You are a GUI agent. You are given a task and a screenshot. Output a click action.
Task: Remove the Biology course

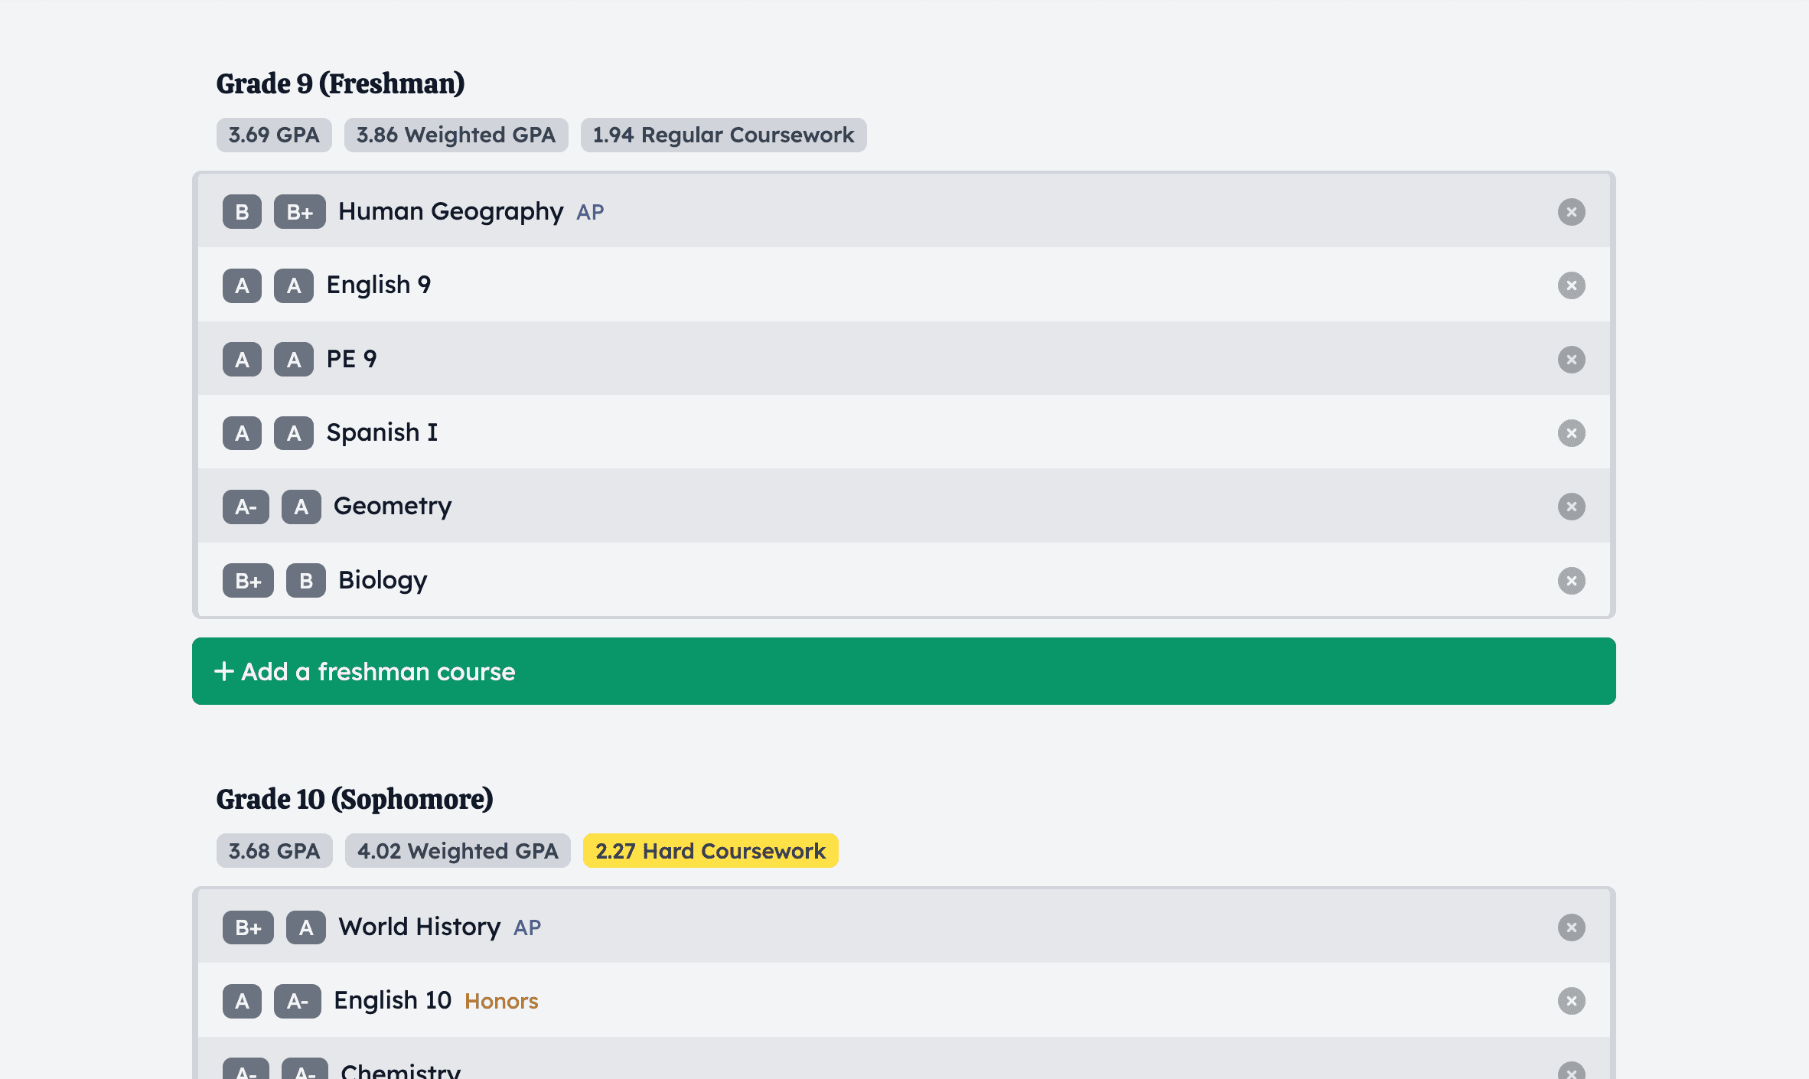coord(1571,581)
